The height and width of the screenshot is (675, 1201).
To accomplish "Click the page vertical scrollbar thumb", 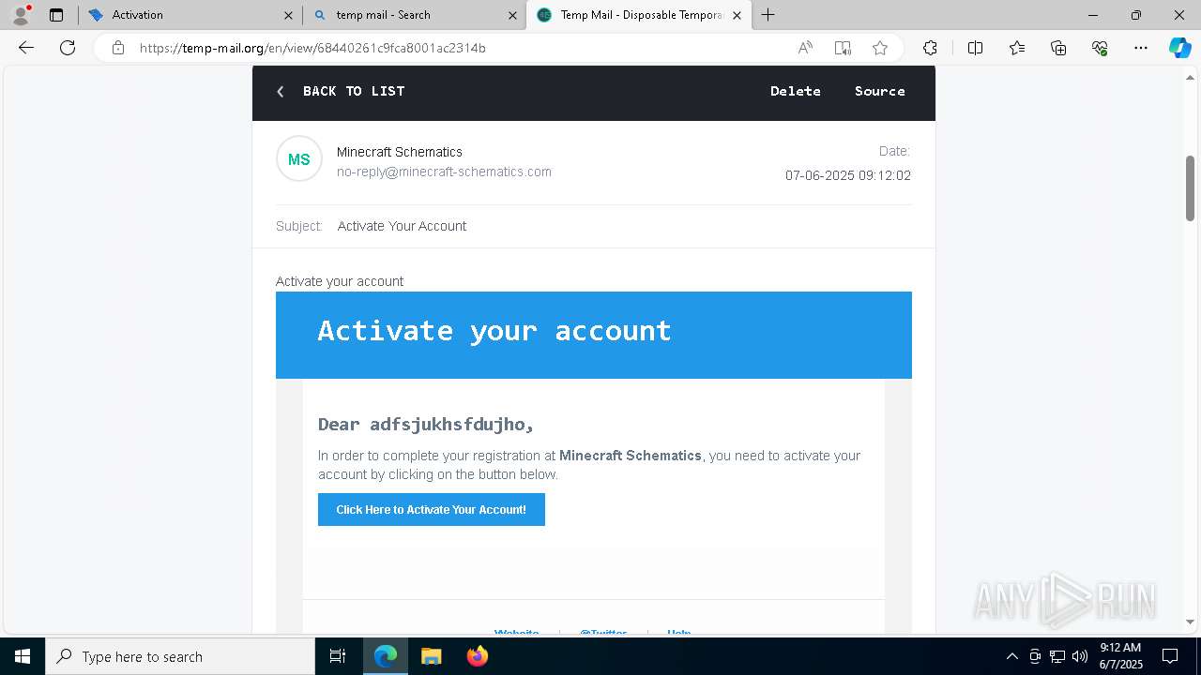I will tap(1190, 188).
